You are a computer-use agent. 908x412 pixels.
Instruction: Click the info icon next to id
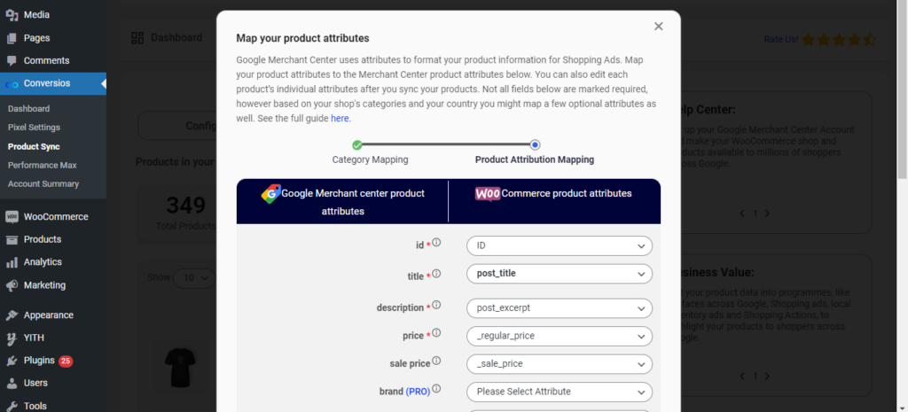click(x=436, y=243)
